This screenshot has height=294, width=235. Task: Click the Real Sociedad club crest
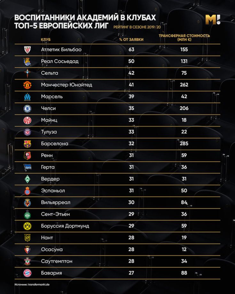[x=27, y=61]
